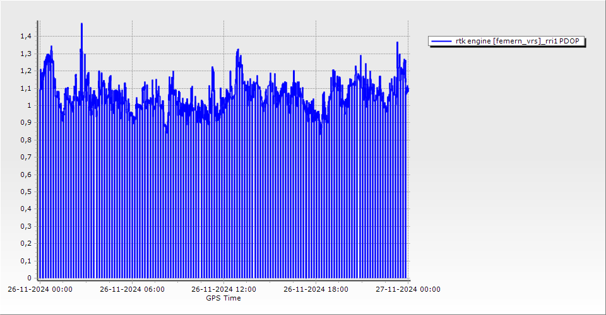Click the 26-11-2024 06:00 time label

point(132,290)
